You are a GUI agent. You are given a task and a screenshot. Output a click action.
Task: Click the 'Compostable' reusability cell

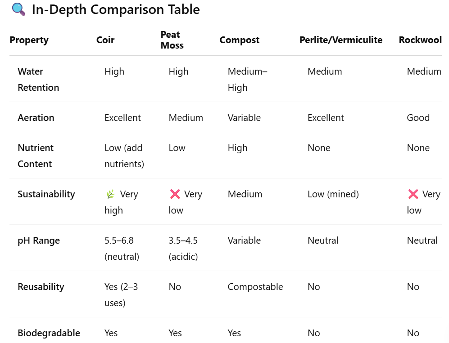pos(255,287)
